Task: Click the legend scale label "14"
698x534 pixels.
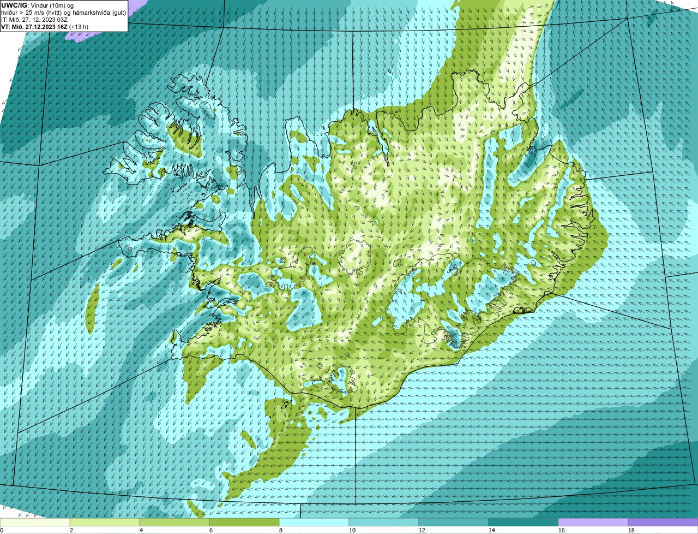Action: pyautogui.click(x=492, y=530)
